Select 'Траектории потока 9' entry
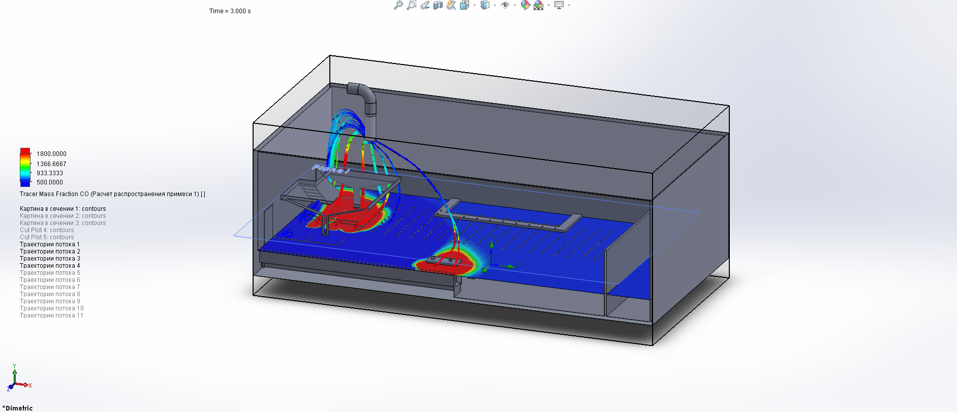The width and height of the screenshot is (957, 412). 50,301
